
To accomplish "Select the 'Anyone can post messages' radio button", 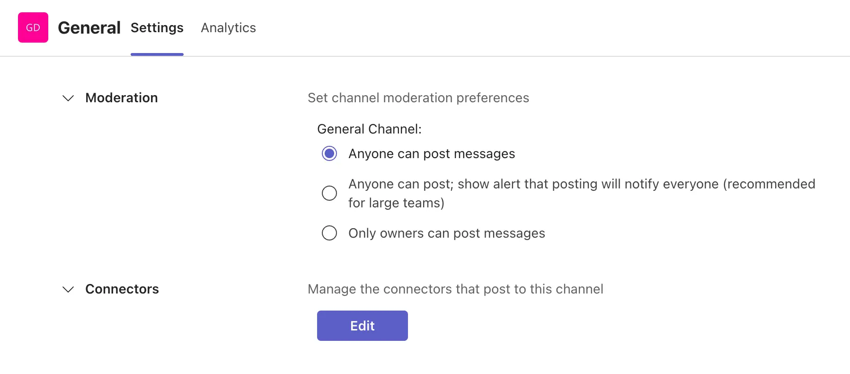I will click(x=329, y=153).
